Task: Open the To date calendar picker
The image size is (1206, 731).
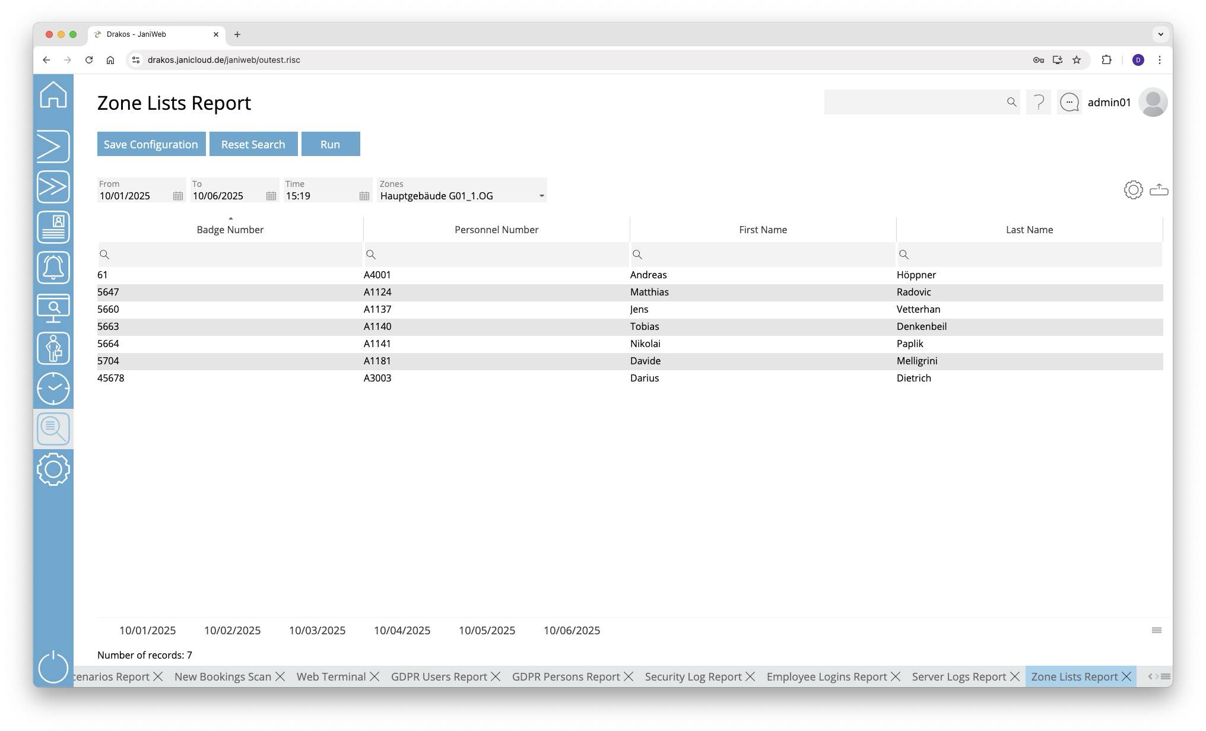Action: 271,196
